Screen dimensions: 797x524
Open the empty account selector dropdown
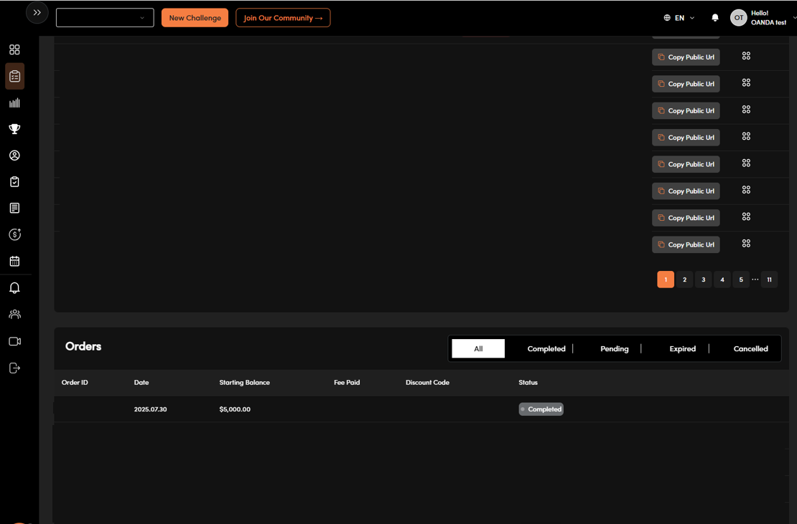pos(105,18)
